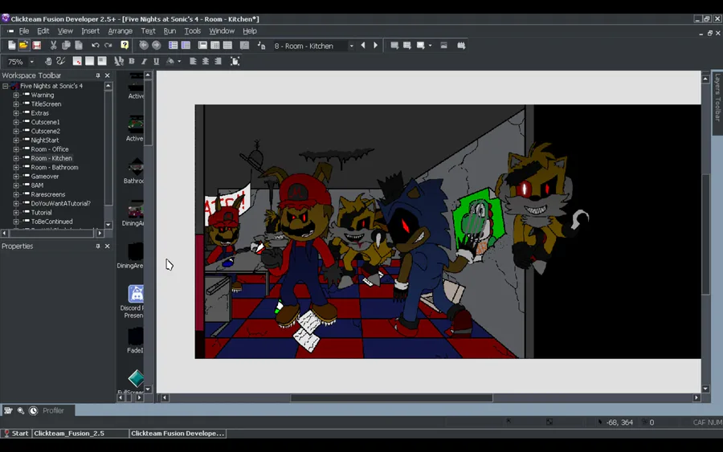Go to the previous frame arrow
Viewport: 723px width, 452px height.
click(363, 45)
